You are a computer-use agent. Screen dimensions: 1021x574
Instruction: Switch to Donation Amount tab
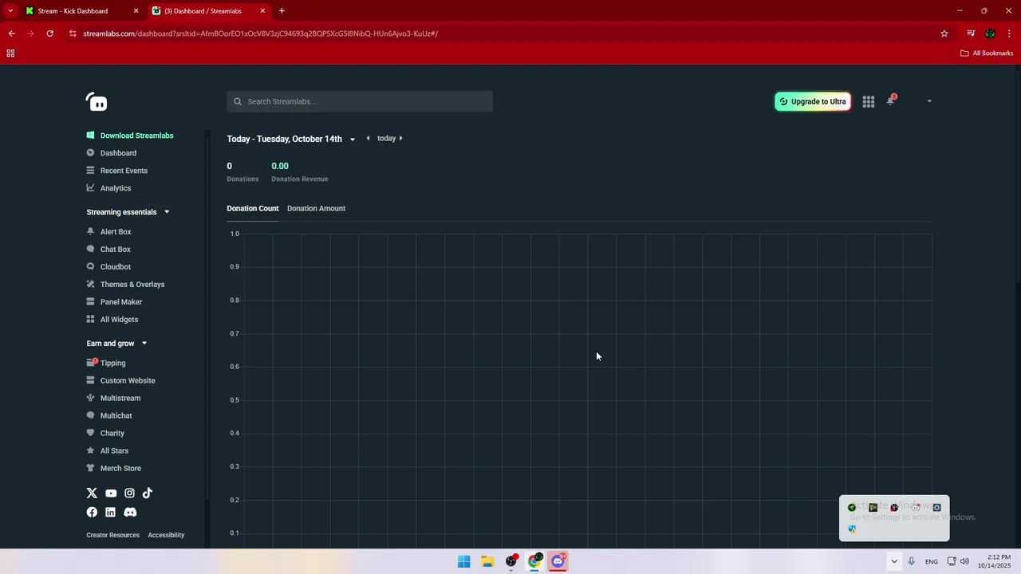pyautogui.click(x=316, y=209)
